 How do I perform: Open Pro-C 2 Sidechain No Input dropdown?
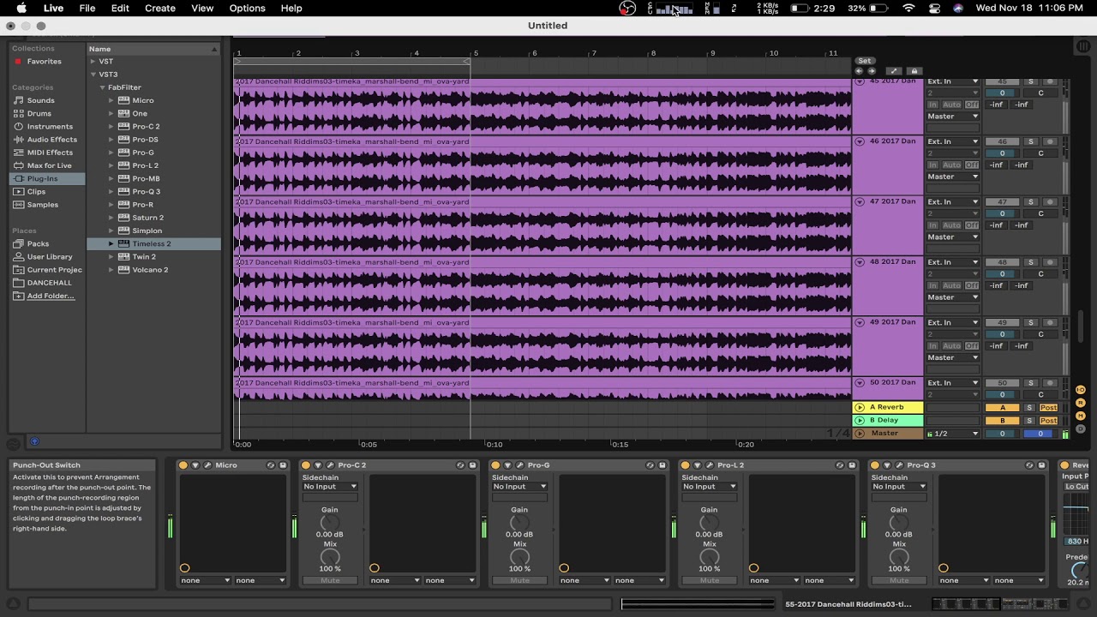point(330,487)
